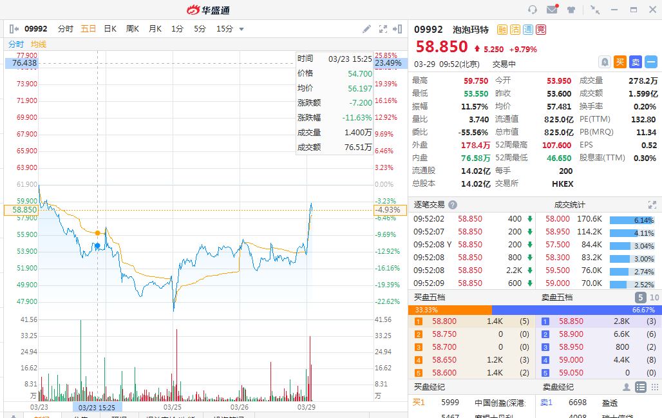
Task: Open the skin theme shirt icon
Action: click(x=571, y=10)
